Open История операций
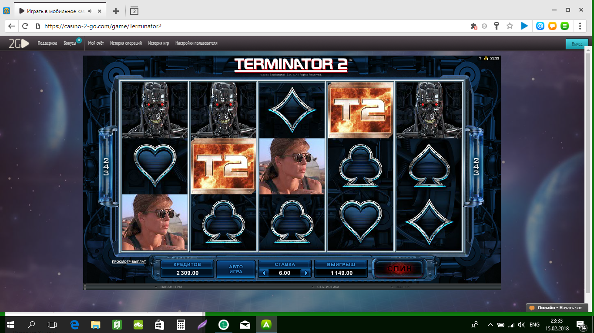Image resolution: width=594 pixels, height=333 pixels. click(126, 43)
